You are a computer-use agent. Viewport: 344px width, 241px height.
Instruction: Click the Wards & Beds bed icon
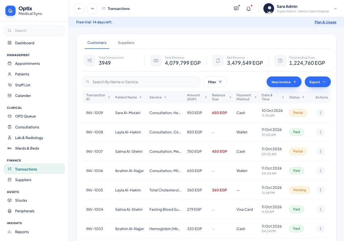point(9,148)
